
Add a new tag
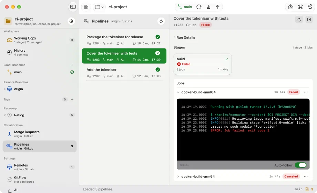[x=72, y=99]
